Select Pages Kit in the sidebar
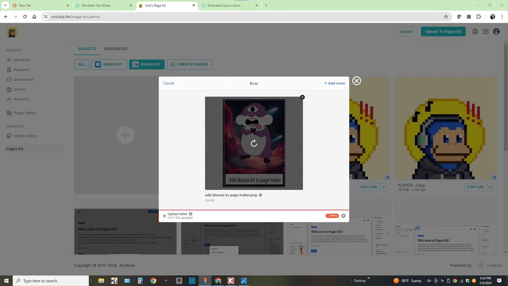 click(34, 149)
